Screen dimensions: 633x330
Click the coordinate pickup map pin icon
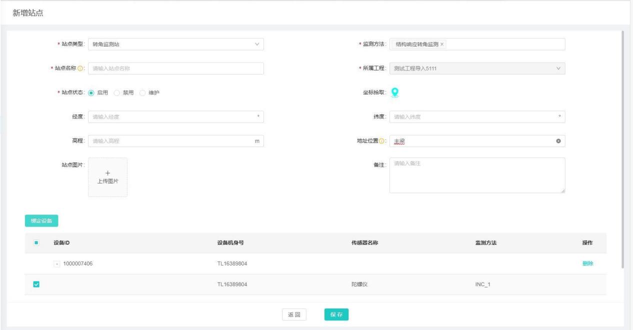click(x=395, y=92)
